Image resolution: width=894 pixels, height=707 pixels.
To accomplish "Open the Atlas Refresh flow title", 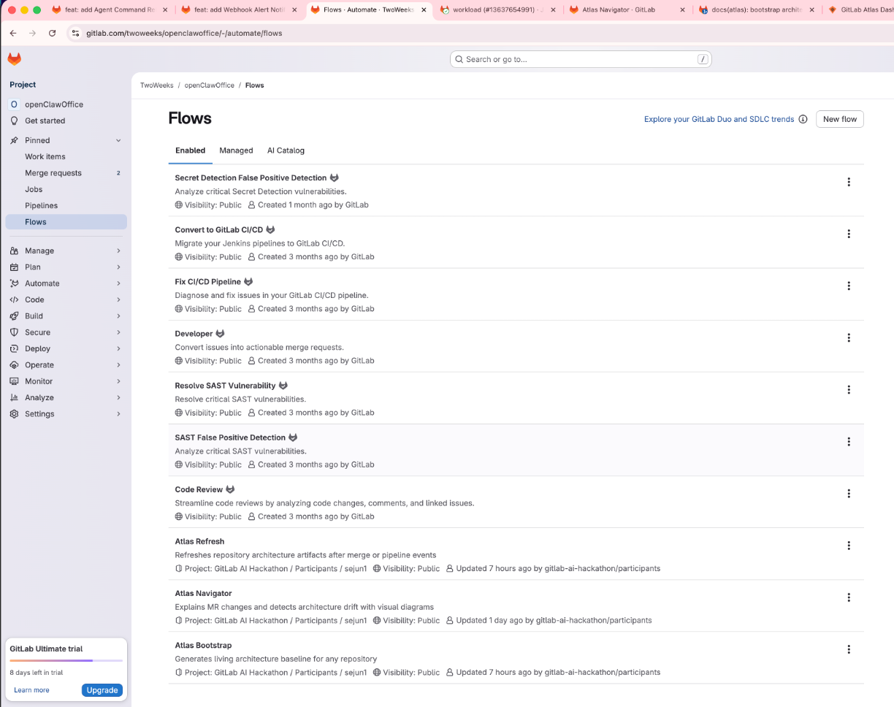I will click(x=199, y=542).
